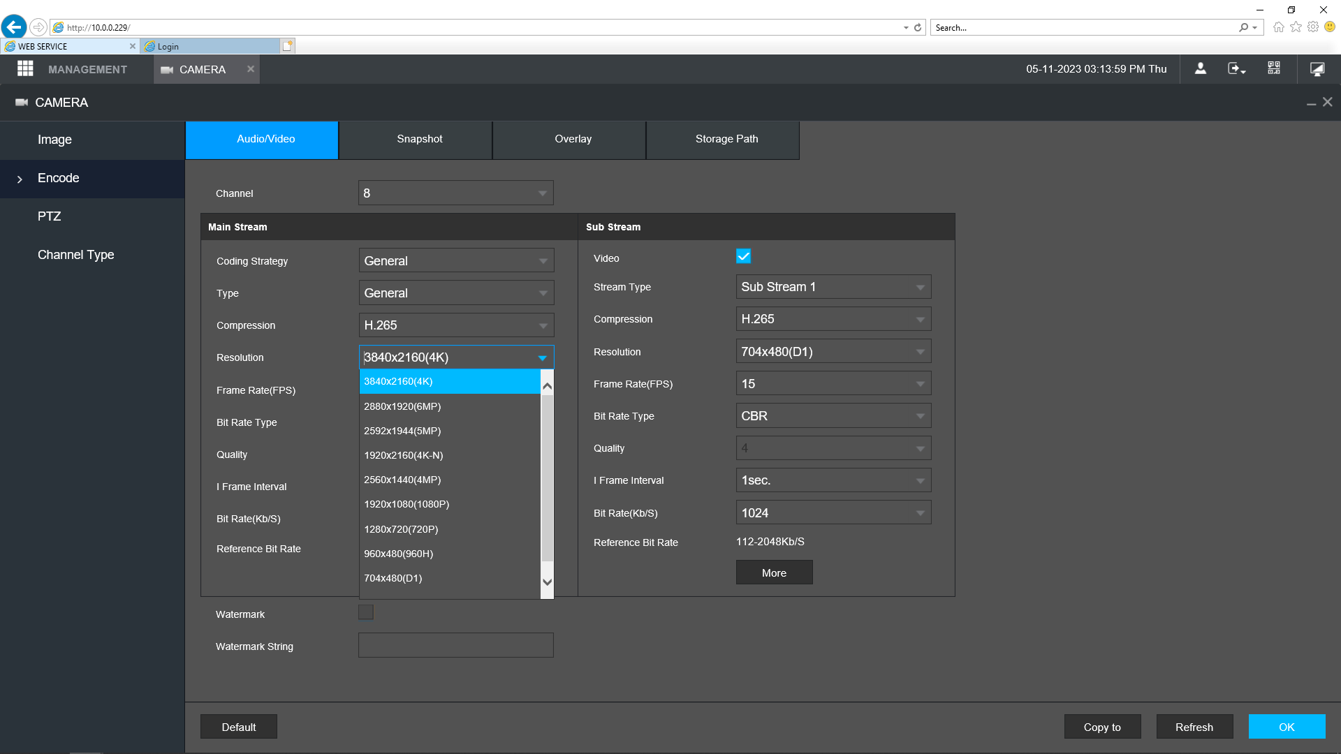The width and height of the screenshot is (1341, 754).
Task: Click the search magnifier icon in browser
Action: click(x=1243, y=28)
